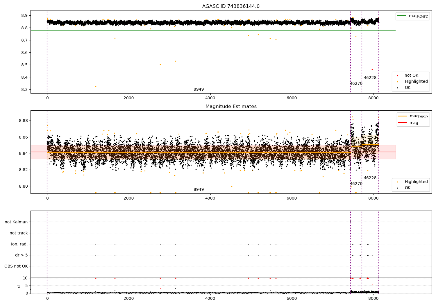Click the 'OBS not OK' y-axis label

[16, 266]
